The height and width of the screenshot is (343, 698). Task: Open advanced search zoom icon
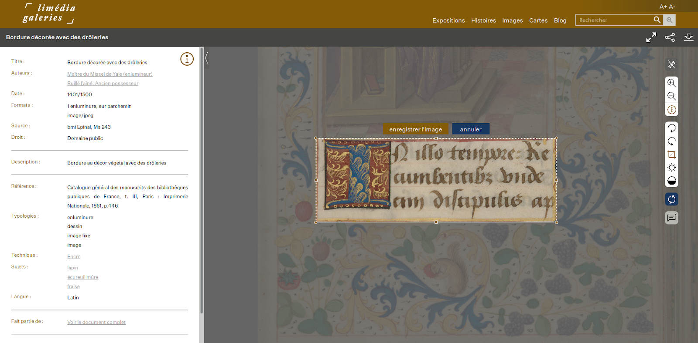(x=669, y=20)
